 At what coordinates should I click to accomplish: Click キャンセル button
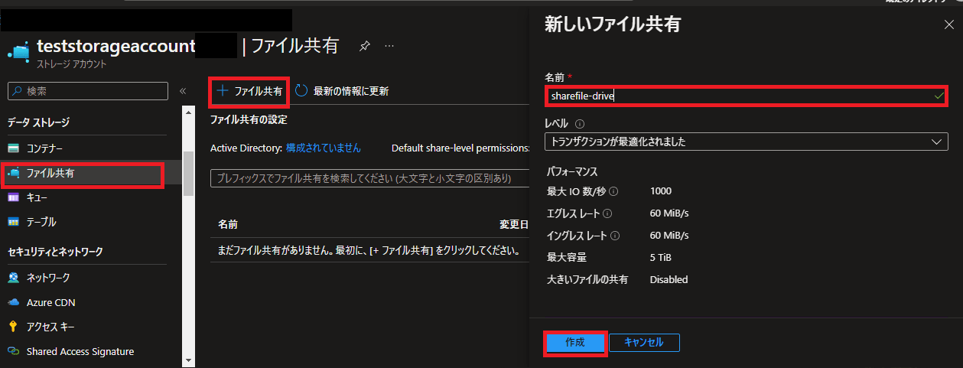pyautogui.click(x=644, y=343)
